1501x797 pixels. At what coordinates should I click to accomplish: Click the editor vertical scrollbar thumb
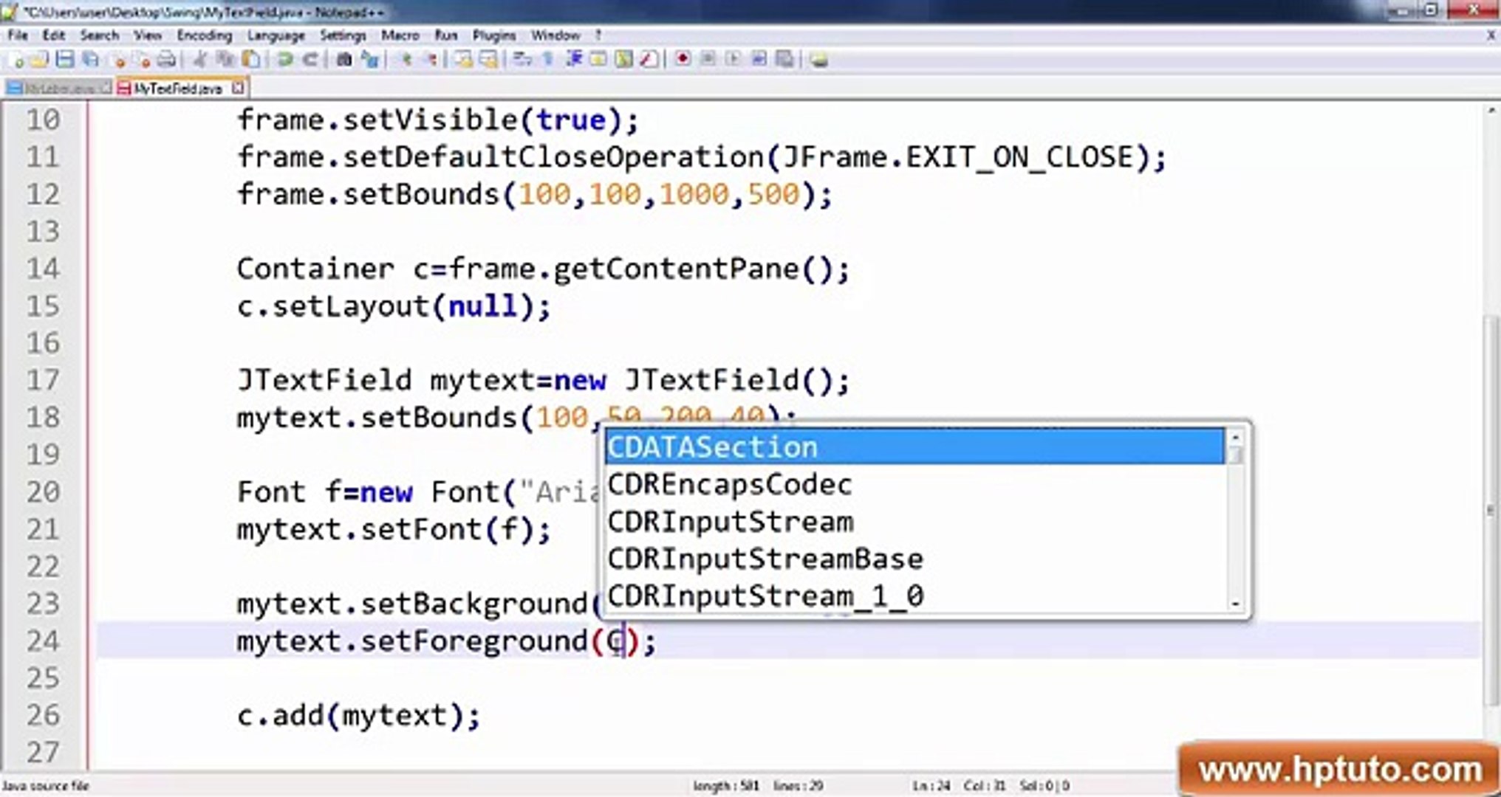pos(1492,509)
